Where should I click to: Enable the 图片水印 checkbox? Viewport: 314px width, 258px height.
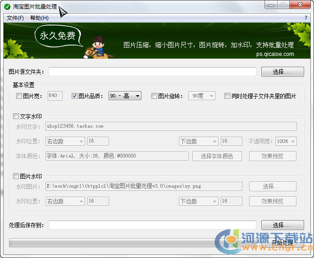(x=16, y=176)
